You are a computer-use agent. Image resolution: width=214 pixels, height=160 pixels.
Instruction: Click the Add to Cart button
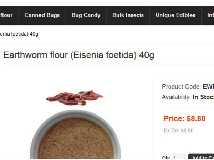point(201,157)
